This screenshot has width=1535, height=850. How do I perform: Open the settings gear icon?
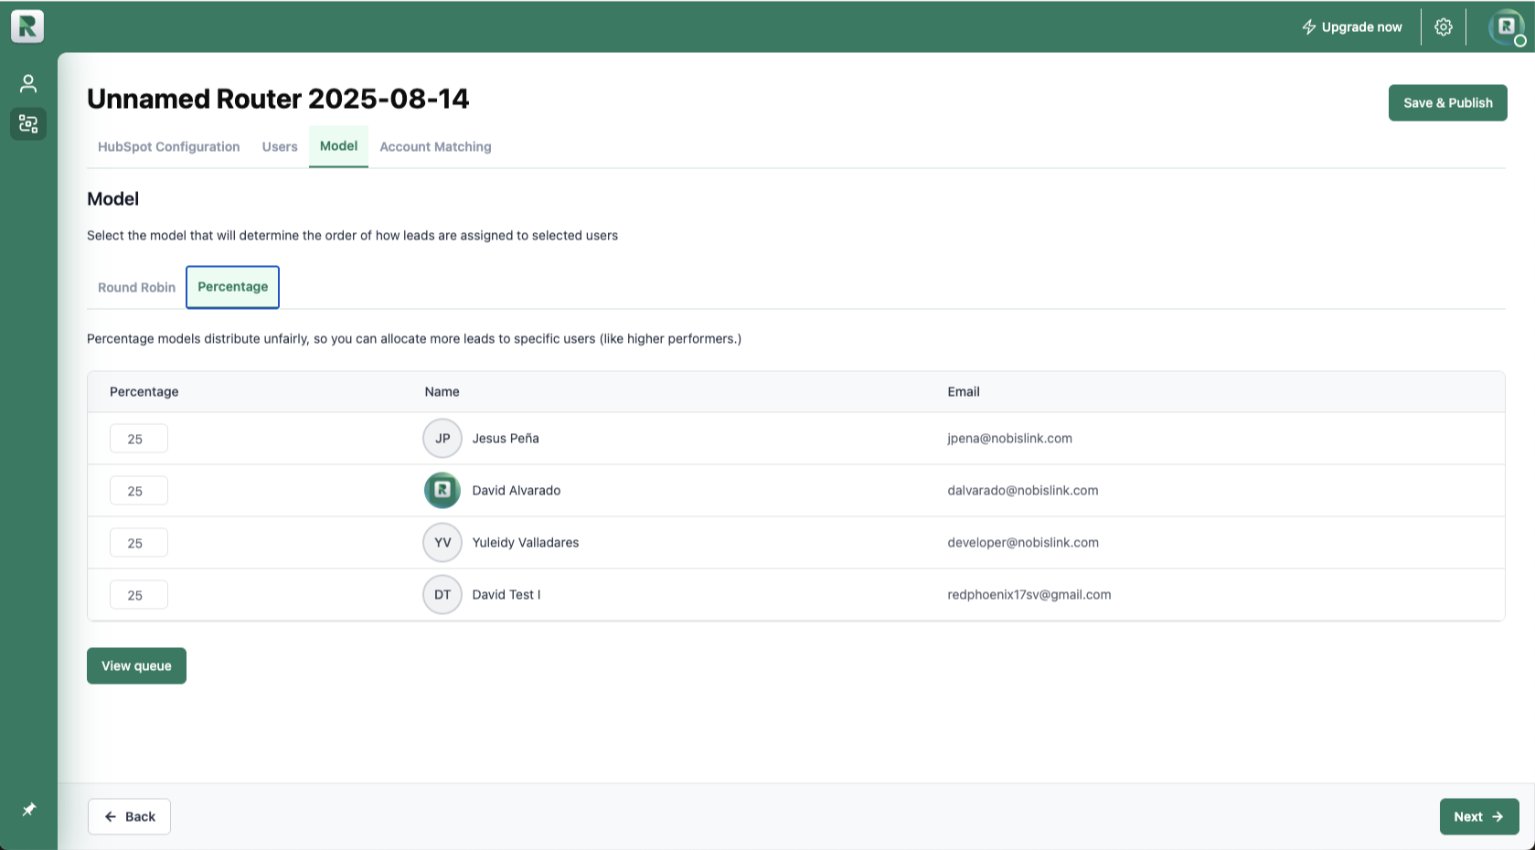point(1444,27)
